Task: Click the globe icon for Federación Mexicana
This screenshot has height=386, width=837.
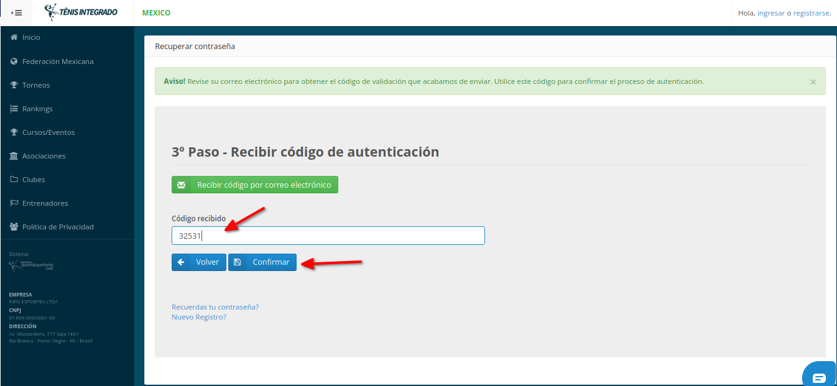Action: [14, 61]
